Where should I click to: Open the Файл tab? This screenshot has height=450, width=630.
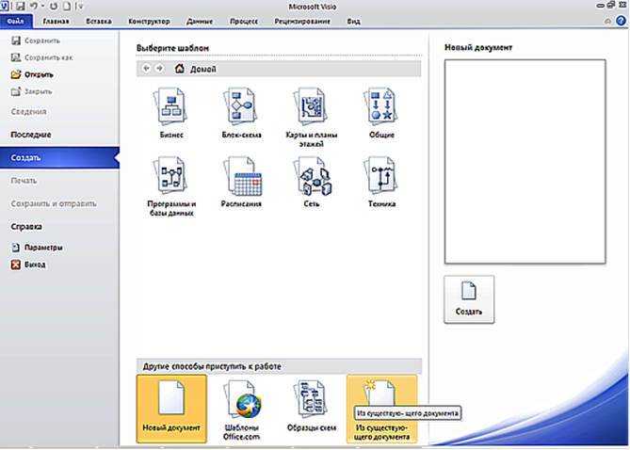click(x=16, y=21)
